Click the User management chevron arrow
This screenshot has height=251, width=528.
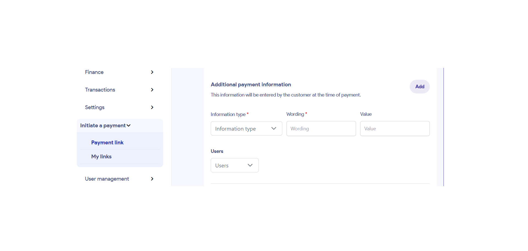point(152,179)
